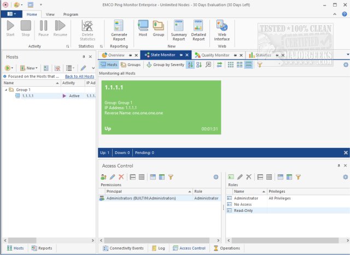Select the Administrators permission row
This screenshot has height=255, width=350.
click(160, 198)
